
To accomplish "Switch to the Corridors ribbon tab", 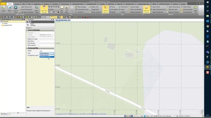I will click(55, 4).
